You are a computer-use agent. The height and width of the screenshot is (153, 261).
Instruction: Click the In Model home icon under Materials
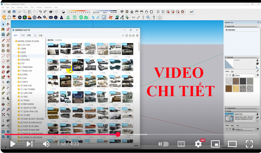(x=233, y=75)
